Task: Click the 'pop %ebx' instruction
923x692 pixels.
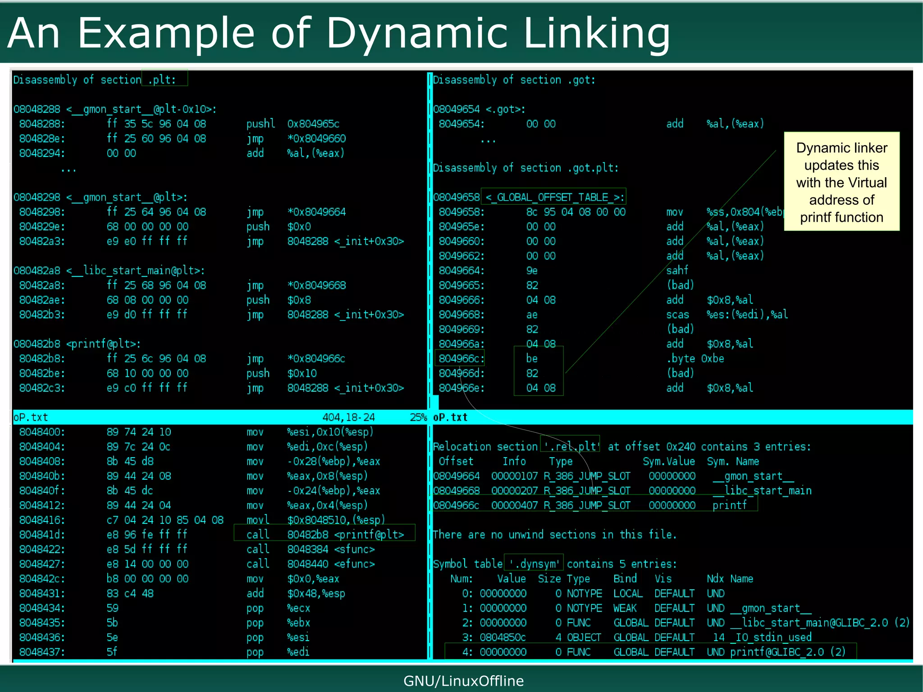Action: (x=278, y=623)
